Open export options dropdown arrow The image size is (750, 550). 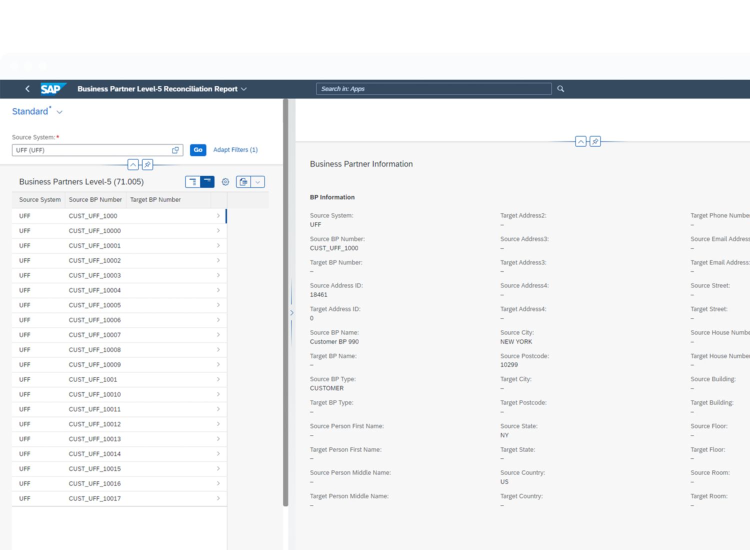pos(258,182)
